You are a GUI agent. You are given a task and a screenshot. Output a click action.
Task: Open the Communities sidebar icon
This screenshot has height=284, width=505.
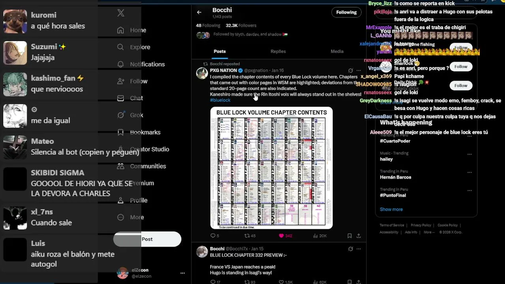coord(121,166)
